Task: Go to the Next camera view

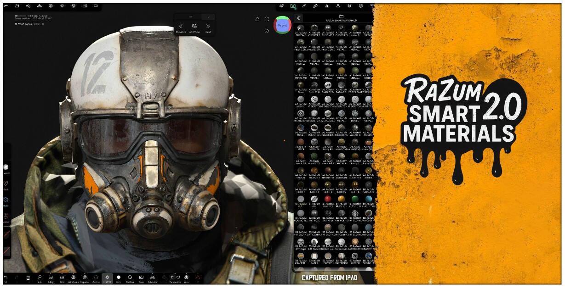Action: coord(208,28)
